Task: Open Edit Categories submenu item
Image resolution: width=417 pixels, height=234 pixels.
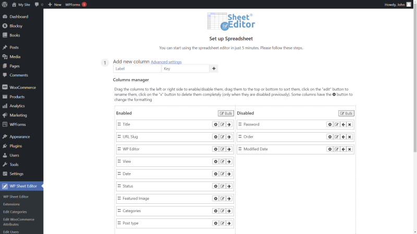Action: tap(15, 212)
